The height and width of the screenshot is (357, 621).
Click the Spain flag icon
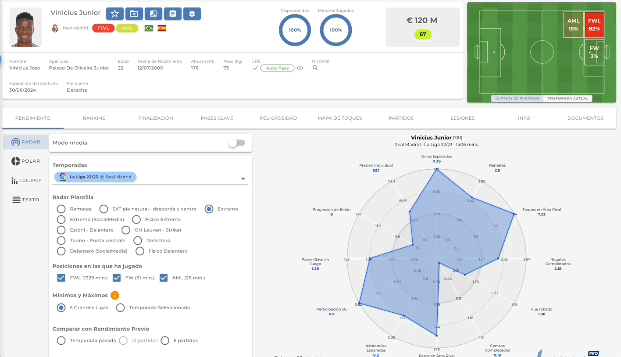click(162, 28)
